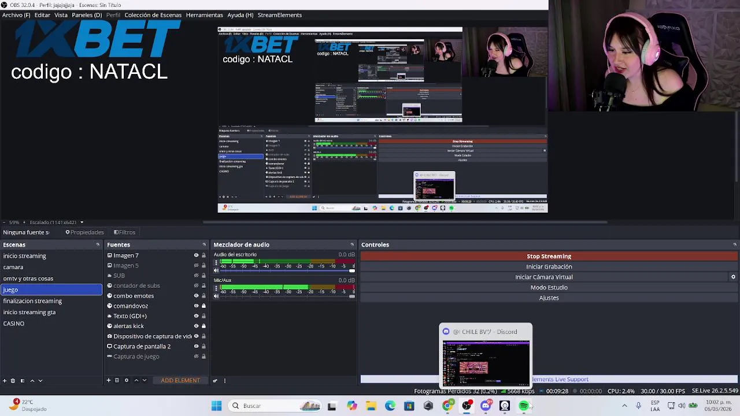Open Spotify from the taskbar
Image resolution: width=740 pixels, height=416 pixels.
tap(523, 406)
